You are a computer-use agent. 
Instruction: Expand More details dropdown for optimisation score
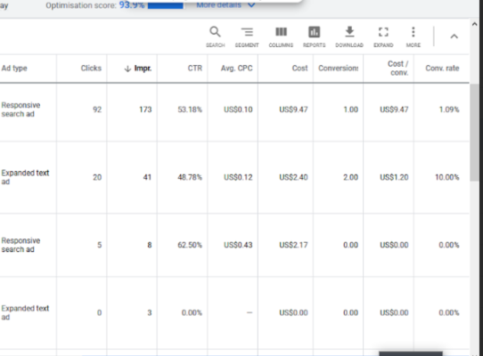pos(225,4)
